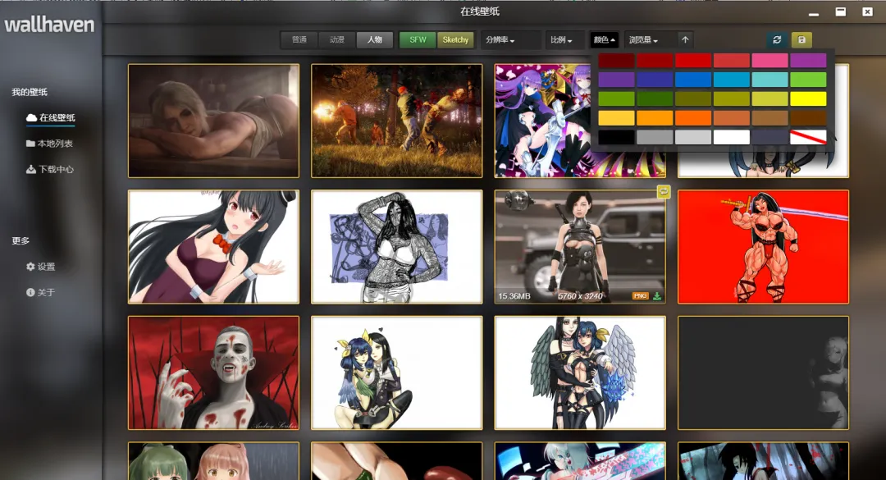
Task: Go to 在线壁纸 in the sidebar
Action: point(50,117)
